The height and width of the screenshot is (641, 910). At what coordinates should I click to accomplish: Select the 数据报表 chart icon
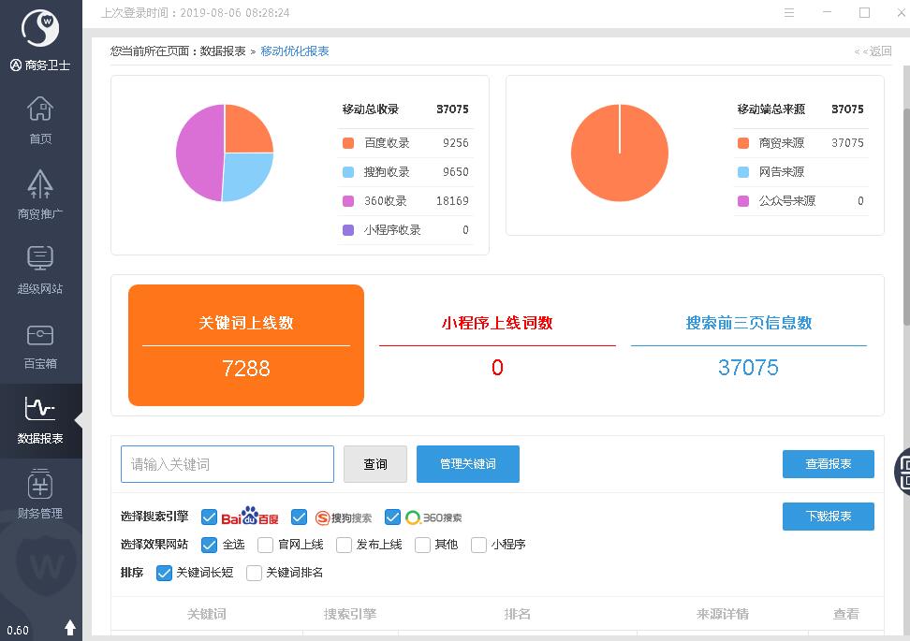[x=40, y=409]
